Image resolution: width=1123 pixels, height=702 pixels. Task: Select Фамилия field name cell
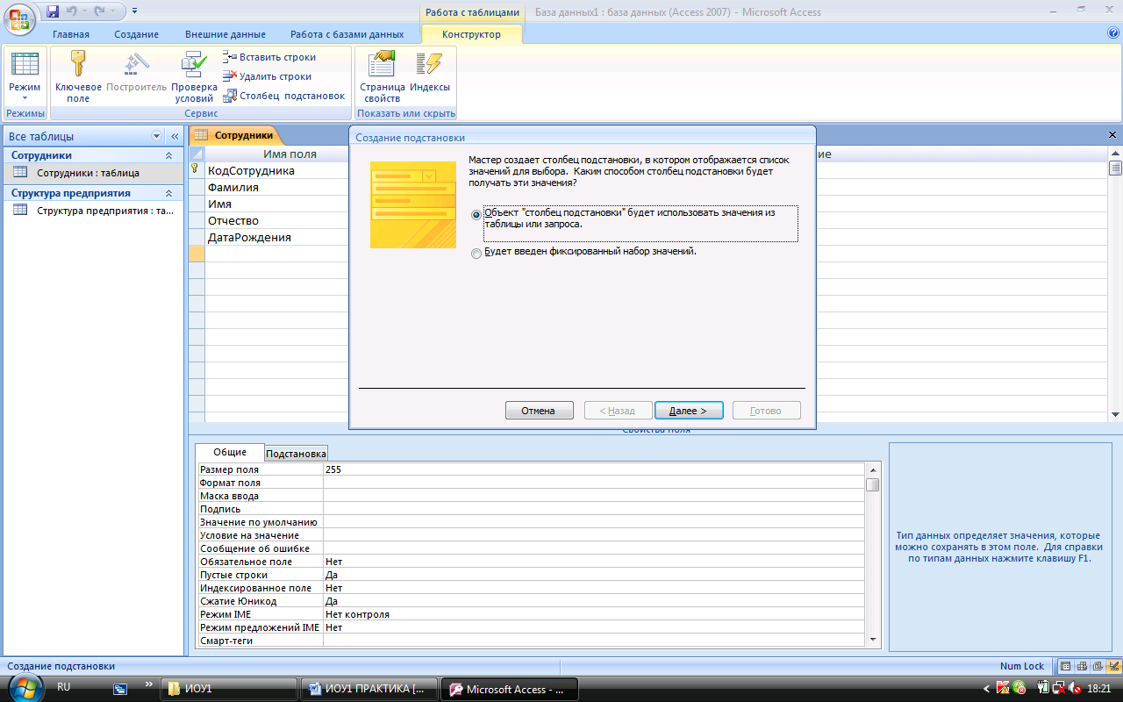278,187
